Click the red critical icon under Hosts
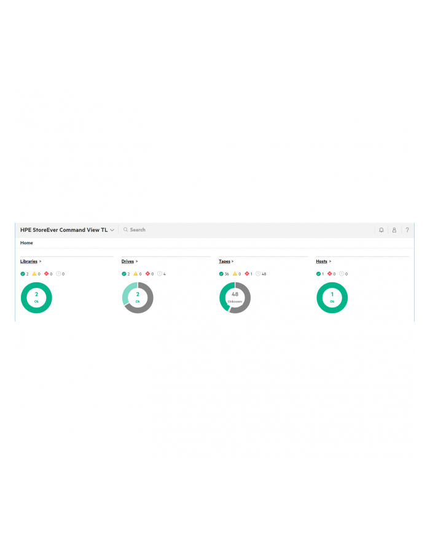The height and width of the screenshot is (545, 430). [x=330, y=274]
